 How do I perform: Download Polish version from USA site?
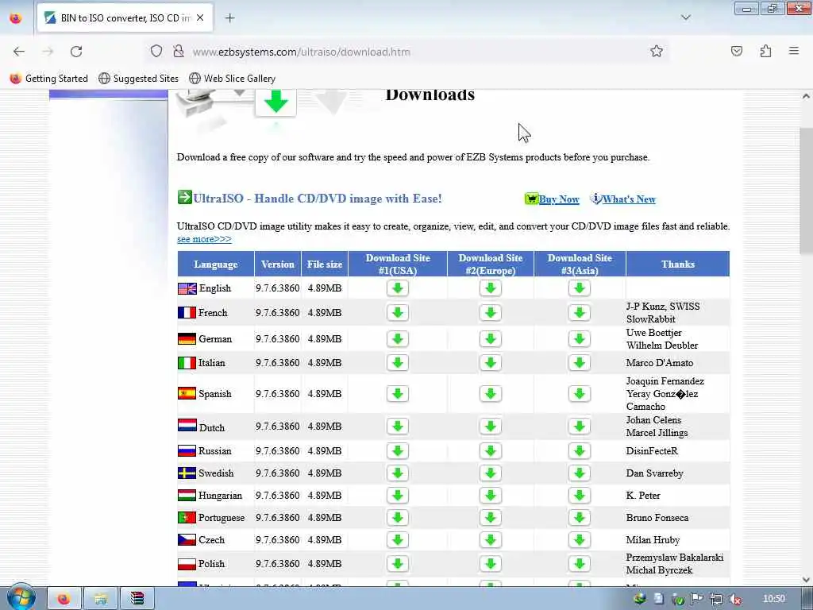click(398, 564)
